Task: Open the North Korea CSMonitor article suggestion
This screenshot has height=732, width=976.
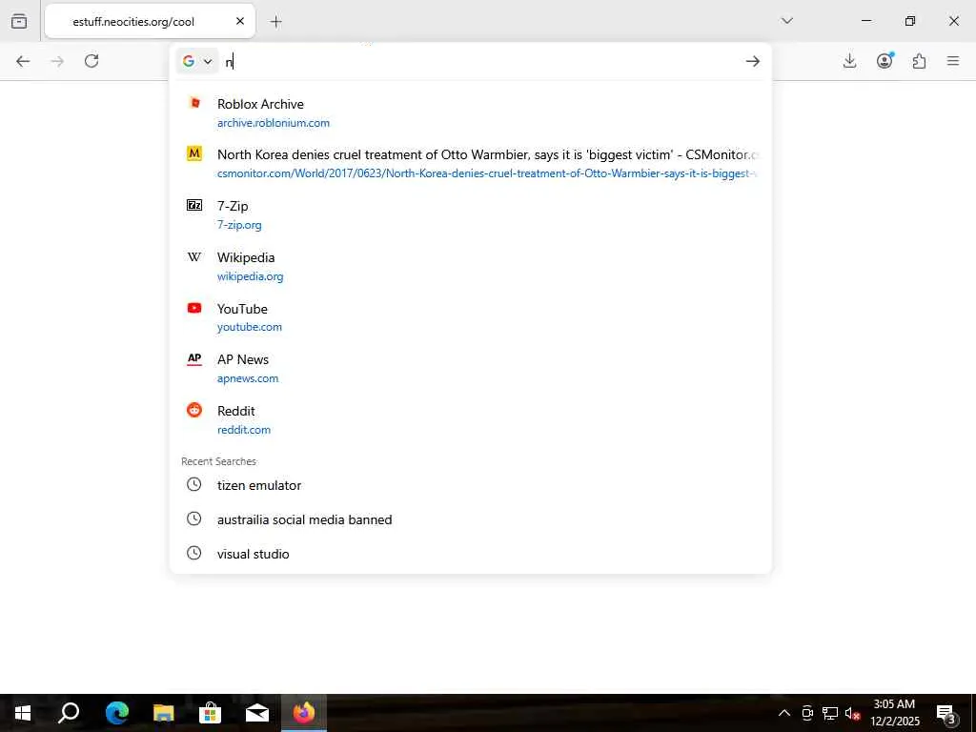Action: (x=471, y=164)
